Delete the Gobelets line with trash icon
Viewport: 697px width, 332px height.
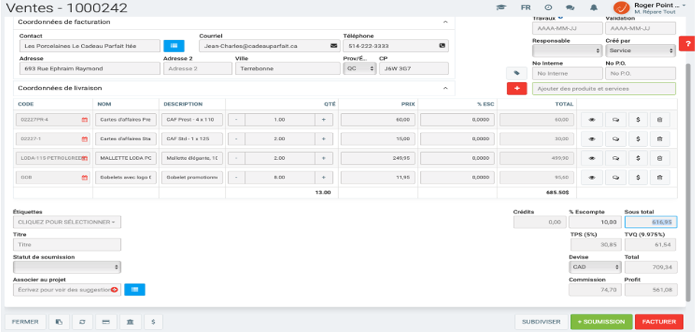(660, 177)
